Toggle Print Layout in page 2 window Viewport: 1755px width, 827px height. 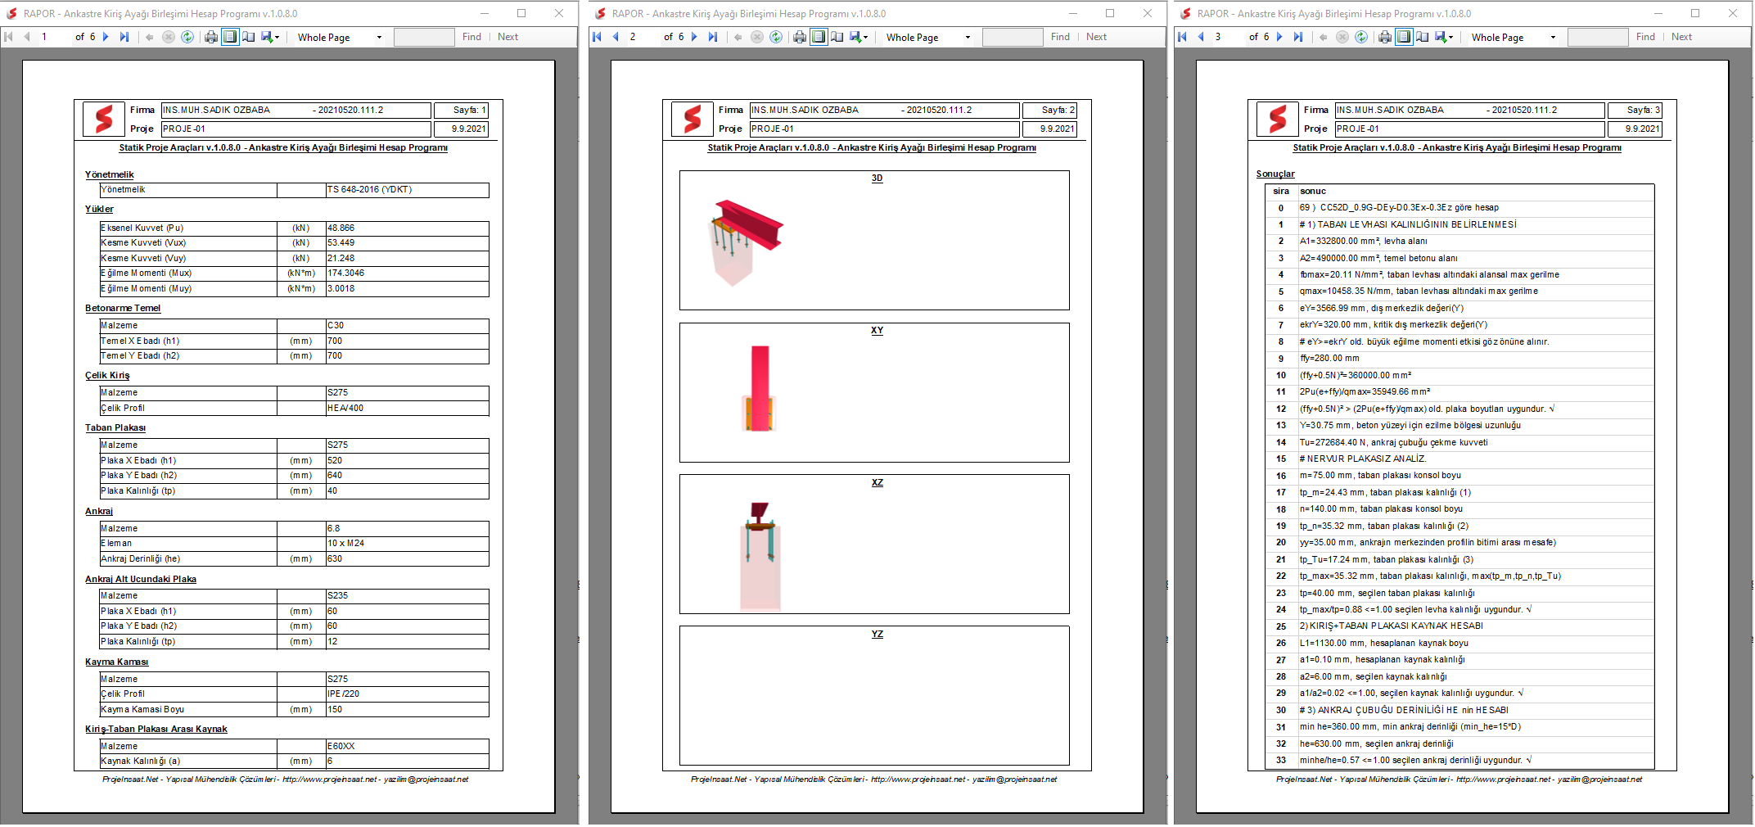tap(819, 37)
